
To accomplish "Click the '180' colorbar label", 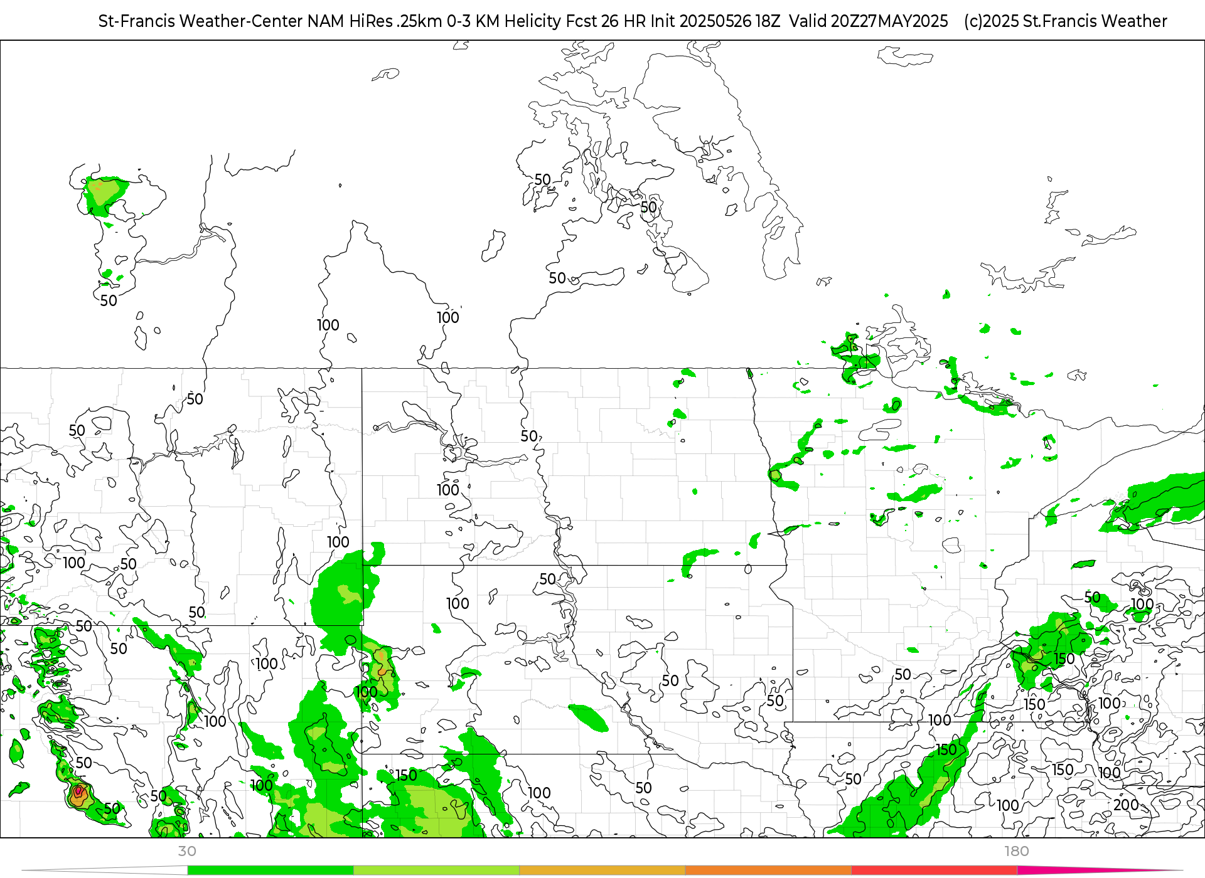I will [1017, 851].
